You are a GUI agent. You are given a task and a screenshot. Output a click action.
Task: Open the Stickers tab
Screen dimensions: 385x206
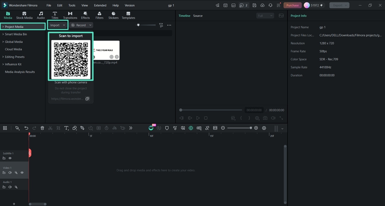tap(113, 15)
